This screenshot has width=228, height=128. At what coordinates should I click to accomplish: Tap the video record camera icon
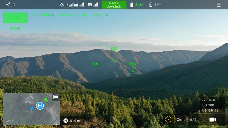click(213, 120)
